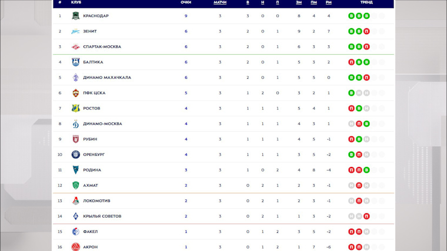Click the ТРЕНД column header

(366, 2)
